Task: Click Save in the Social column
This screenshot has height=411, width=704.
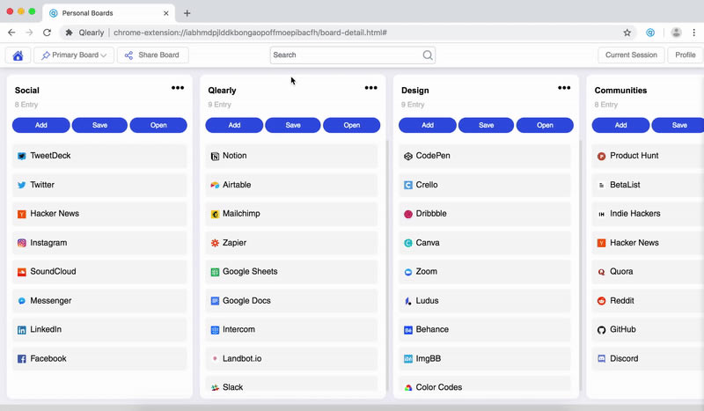Action: (x=99, y=125)
